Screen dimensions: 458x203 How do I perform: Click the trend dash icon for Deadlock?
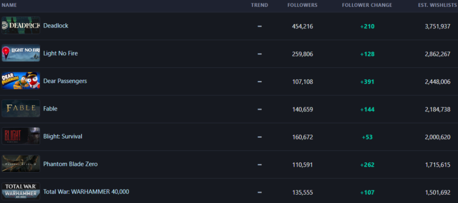pyautogui.click(x=260, y=26)
